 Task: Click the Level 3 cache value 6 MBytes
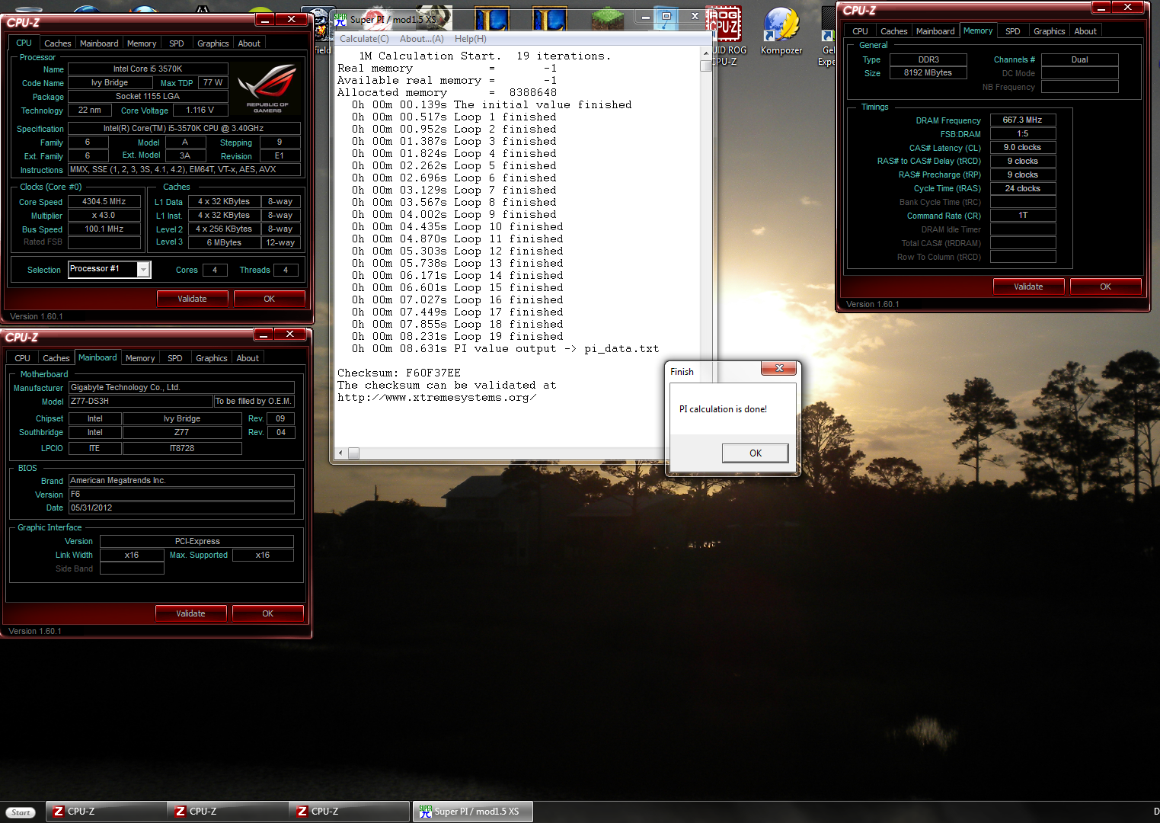224,242
